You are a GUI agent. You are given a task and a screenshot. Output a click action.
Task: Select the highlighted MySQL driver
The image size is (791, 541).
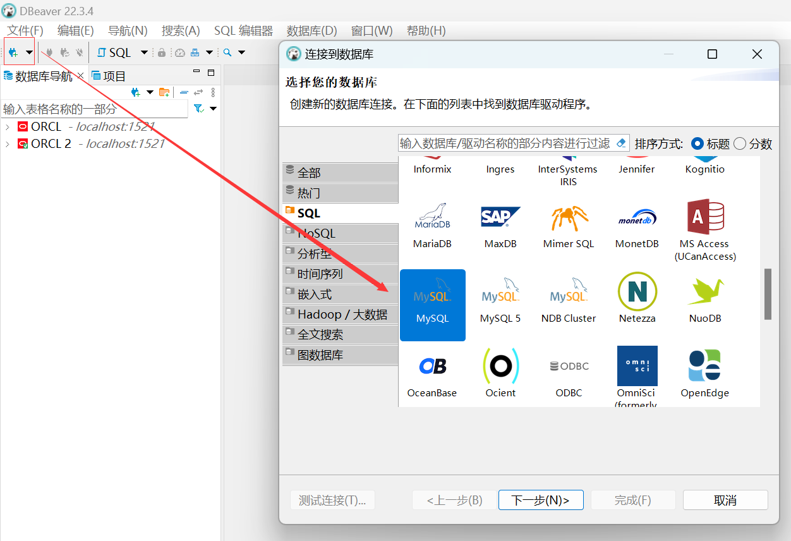(x=433, y=305)
